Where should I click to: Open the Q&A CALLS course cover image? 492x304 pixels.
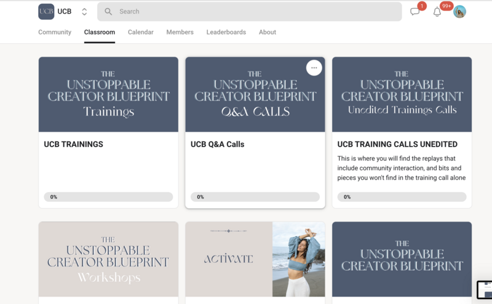(x=255, y=94)
